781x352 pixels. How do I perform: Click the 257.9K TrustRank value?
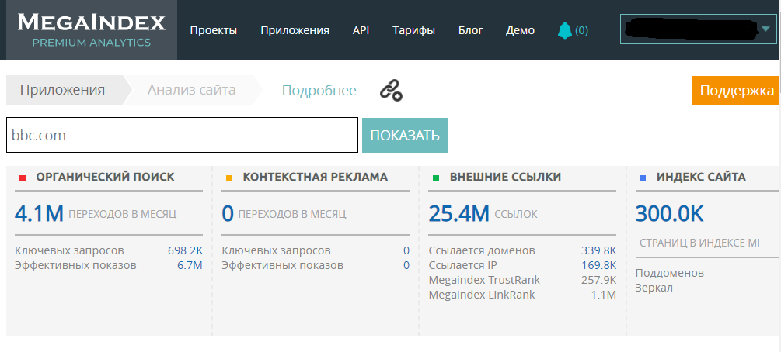(598, 280)
